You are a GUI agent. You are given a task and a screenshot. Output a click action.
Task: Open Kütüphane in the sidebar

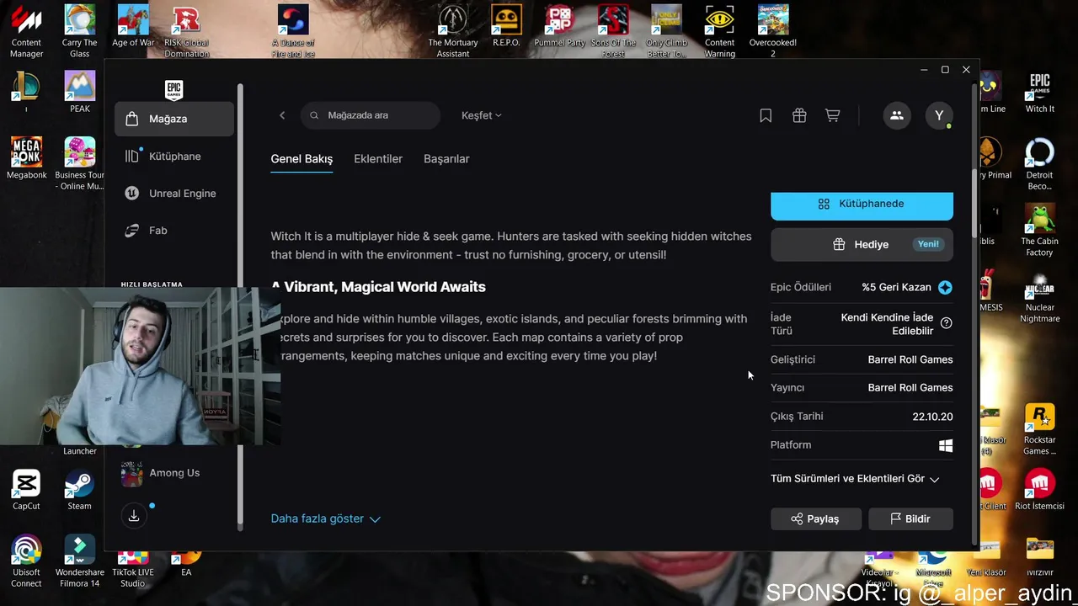(174, 156)
